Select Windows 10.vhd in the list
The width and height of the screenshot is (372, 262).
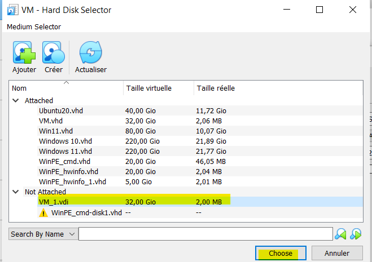pyautogui.click(x=65, y=141)
